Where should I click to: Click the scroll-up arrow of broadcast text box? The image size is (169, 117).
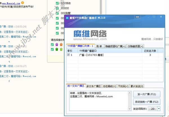pos(130,93)
